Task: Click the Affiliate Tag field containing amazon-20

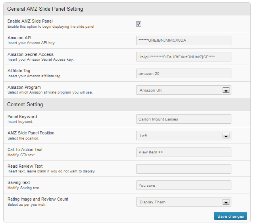Action: pos(183,73)
